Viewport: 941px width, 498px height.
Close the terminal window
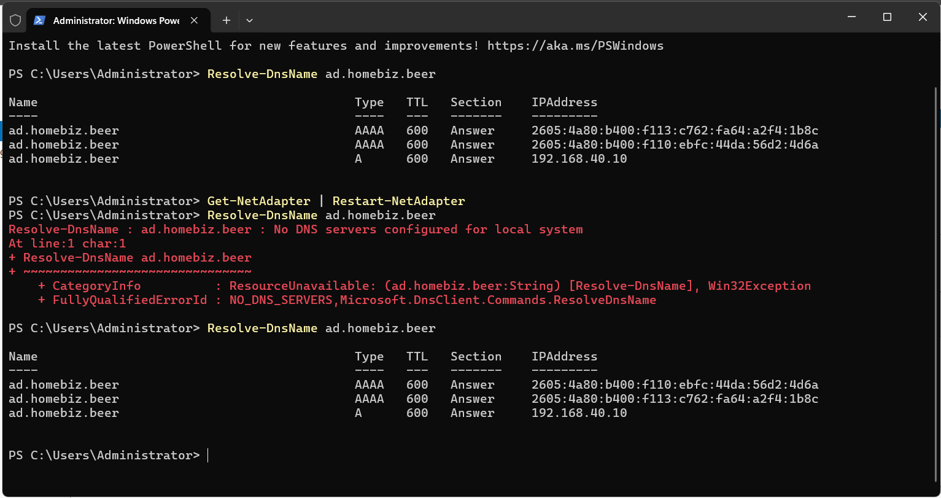[x=923, y=17]
